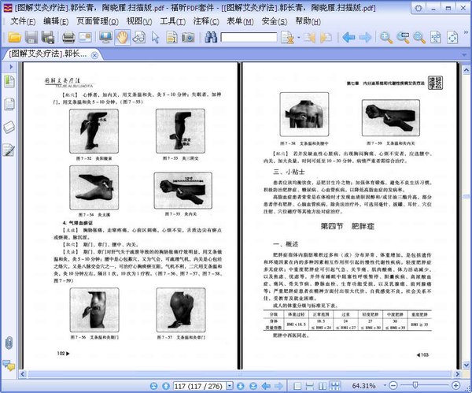Open the find options dropdown arrow
The height and width of the screenshot is (393, 472).
click(x=299, y=38)
